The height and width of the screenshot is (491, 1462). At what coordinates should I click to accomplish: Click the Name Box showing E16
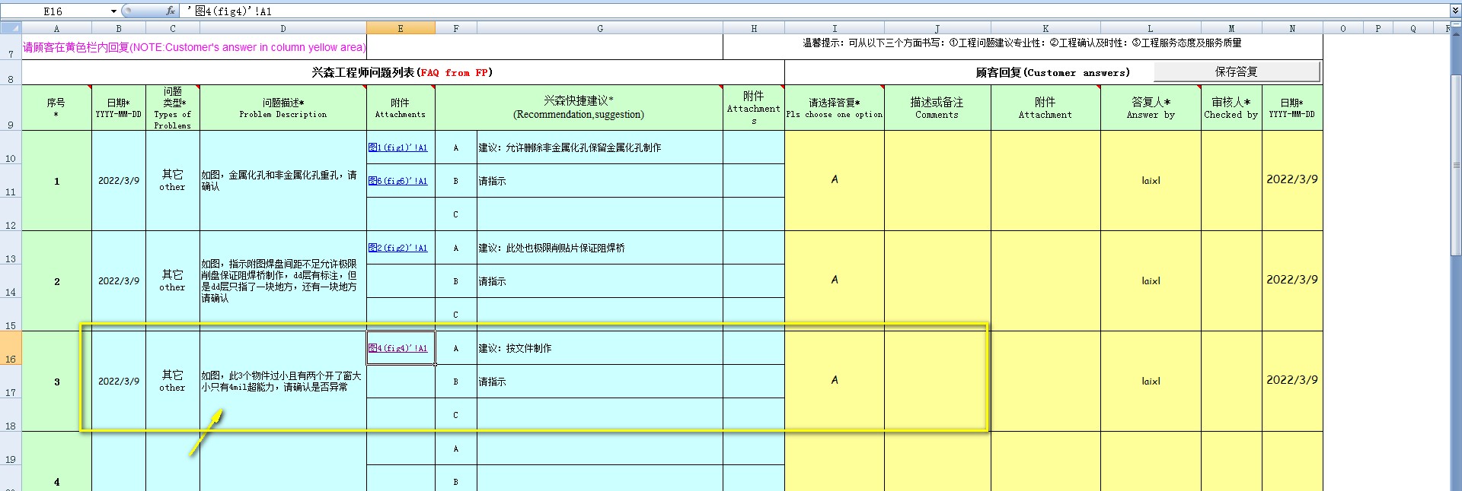point(53,11)
